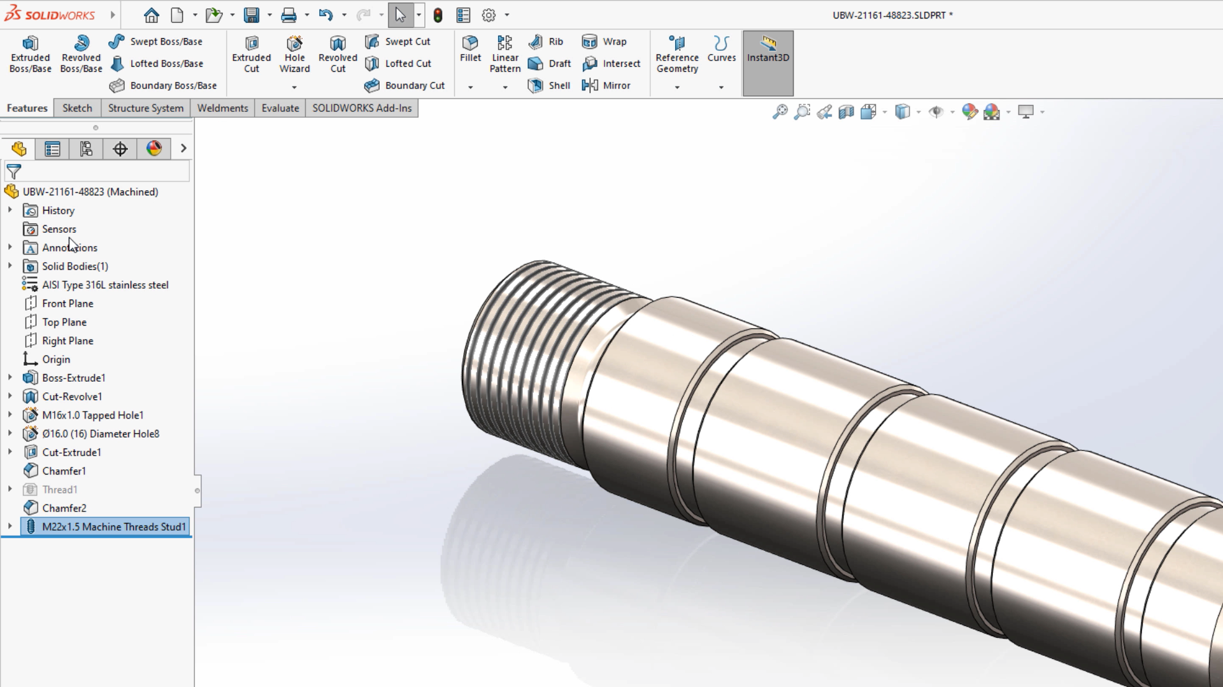
Task: Click the Zoom to Fit icon
Action: [780, 112]
